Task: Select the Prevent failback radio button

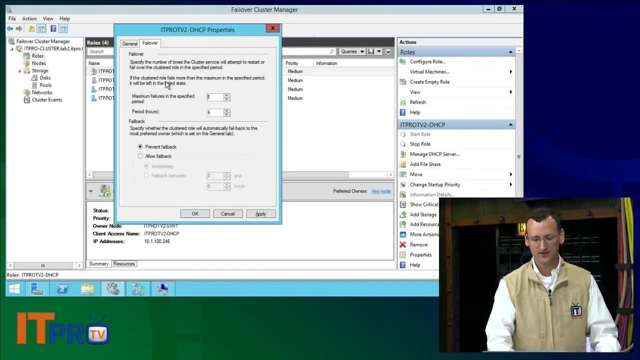Action: click(x=140, y=146)
